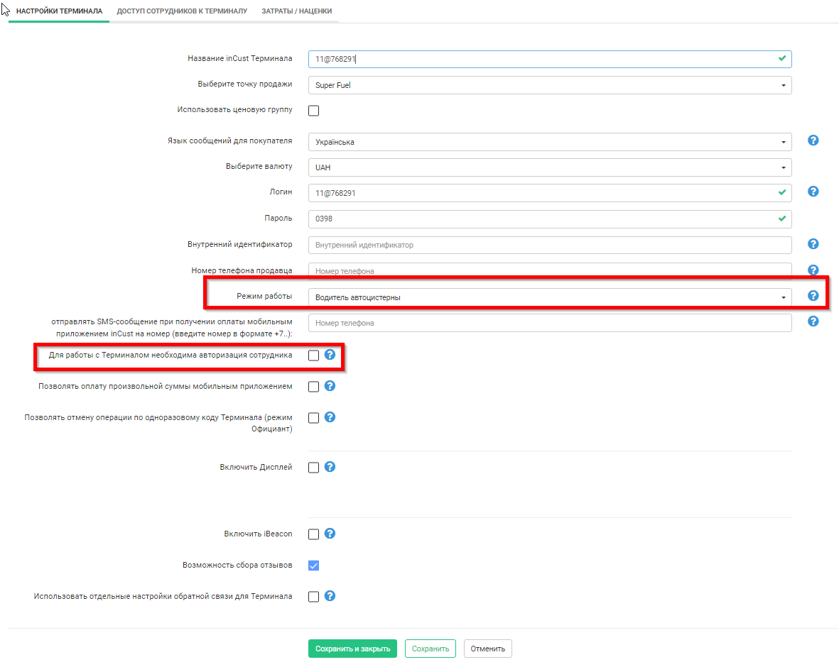Open the Super Fuel point of sale dropdown
The image size is (839, 667).
click(x=549, y=85)
